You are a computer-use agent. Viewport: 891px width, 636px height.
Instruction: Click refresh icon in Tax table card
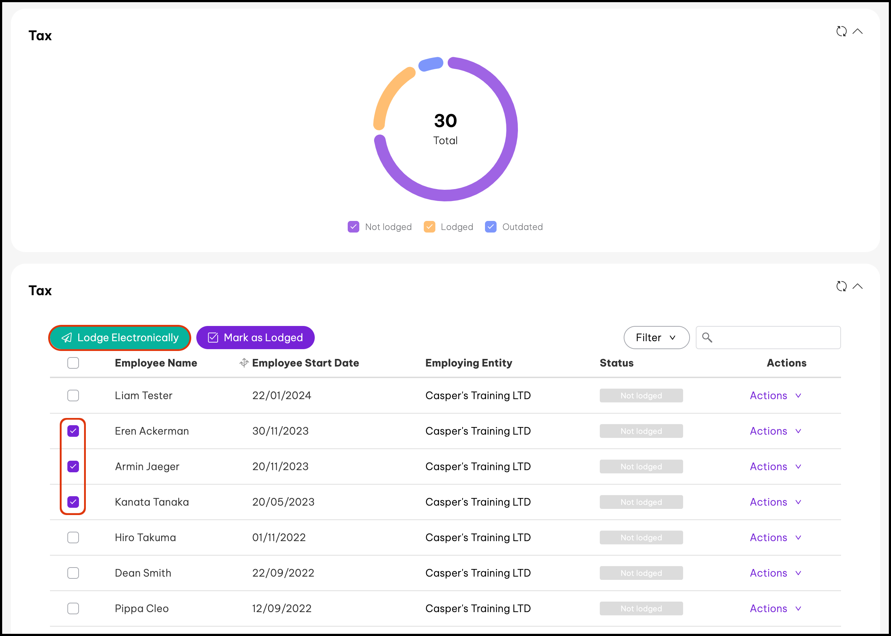[841, 286]
